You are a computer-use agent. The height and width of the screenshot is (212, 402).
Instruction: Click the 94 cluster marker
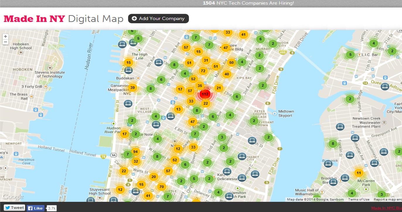(135, 152)
